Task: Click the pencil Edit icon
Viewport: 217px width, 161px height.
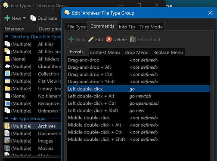Action: pos(91,39)
